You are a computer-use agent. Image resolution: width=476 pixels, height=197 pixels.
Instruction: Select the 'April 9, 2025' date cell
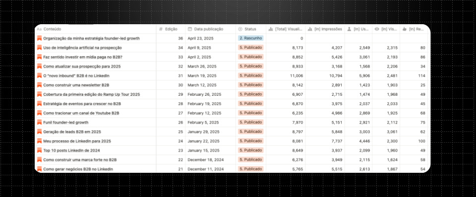[x=210, y=48]
